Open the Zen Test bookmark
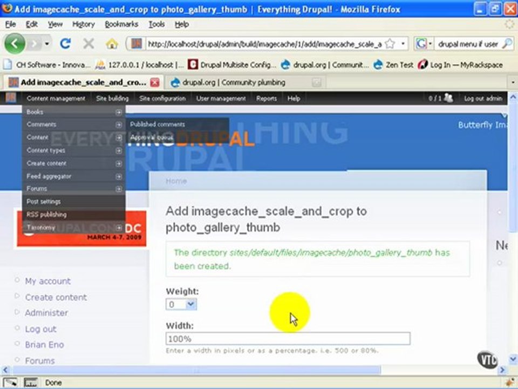The width and height of the screenshot is (518, 389). (393, 65)
